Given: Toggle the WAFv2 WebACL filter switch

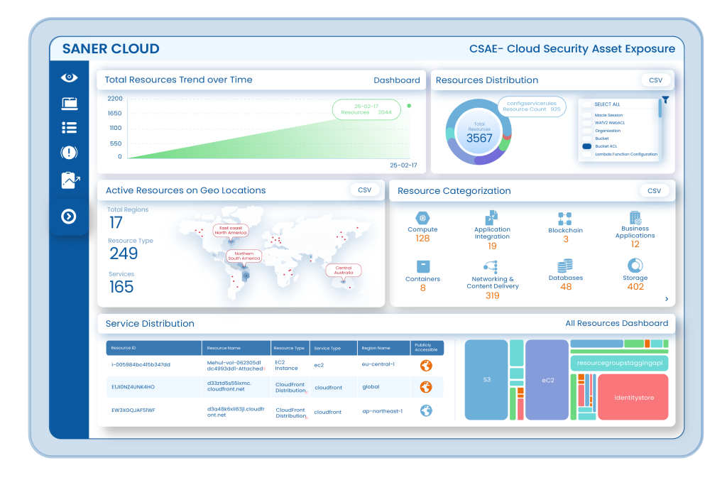Looking at the screenshot, I should click(587, 123).
